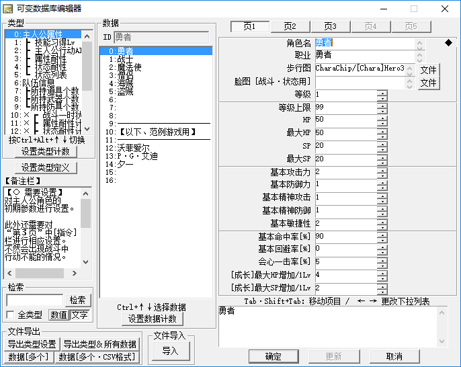Select data entry 10:【以下、范例游戏用】

pos(156,132)
